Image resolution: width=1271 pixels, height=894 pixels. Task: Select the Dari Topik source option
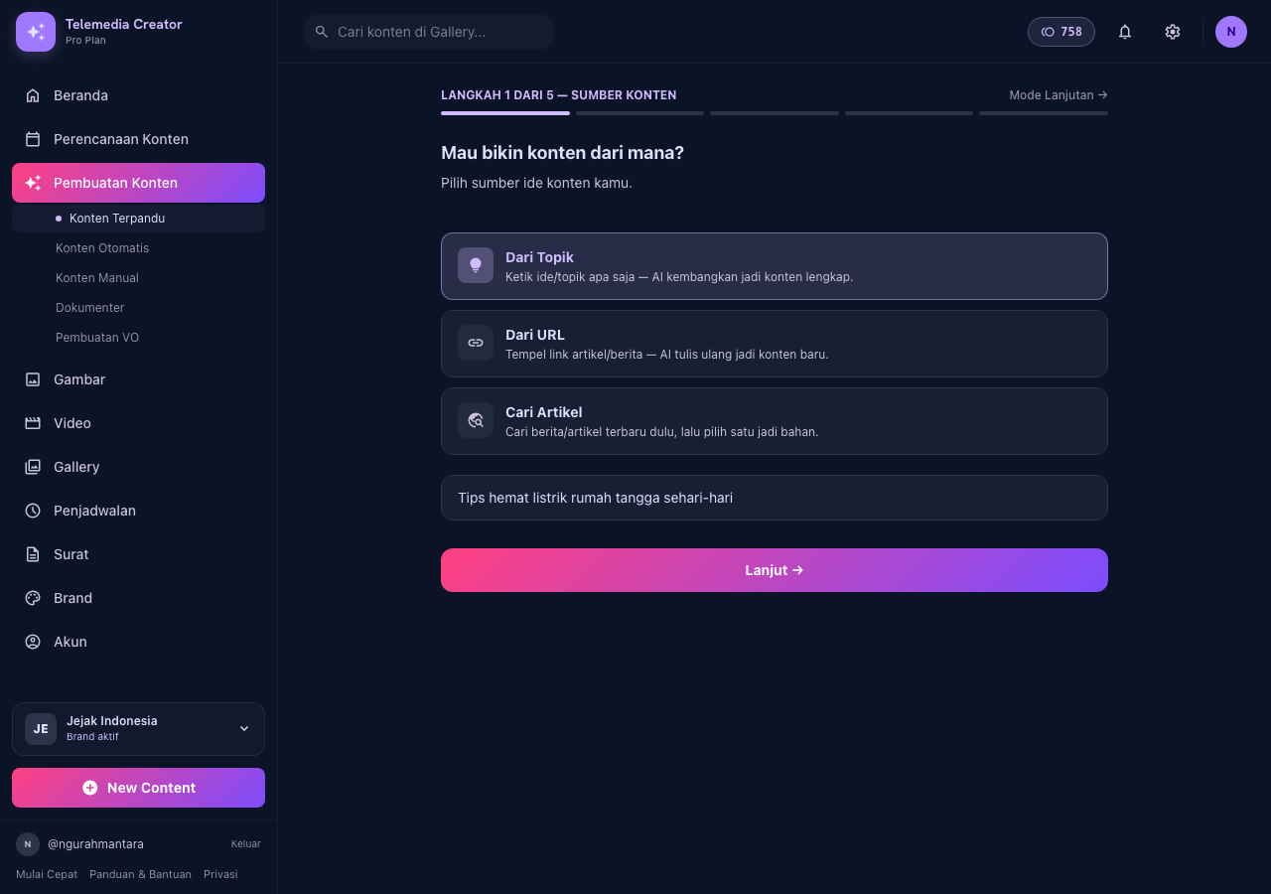(x=775, y=266)
